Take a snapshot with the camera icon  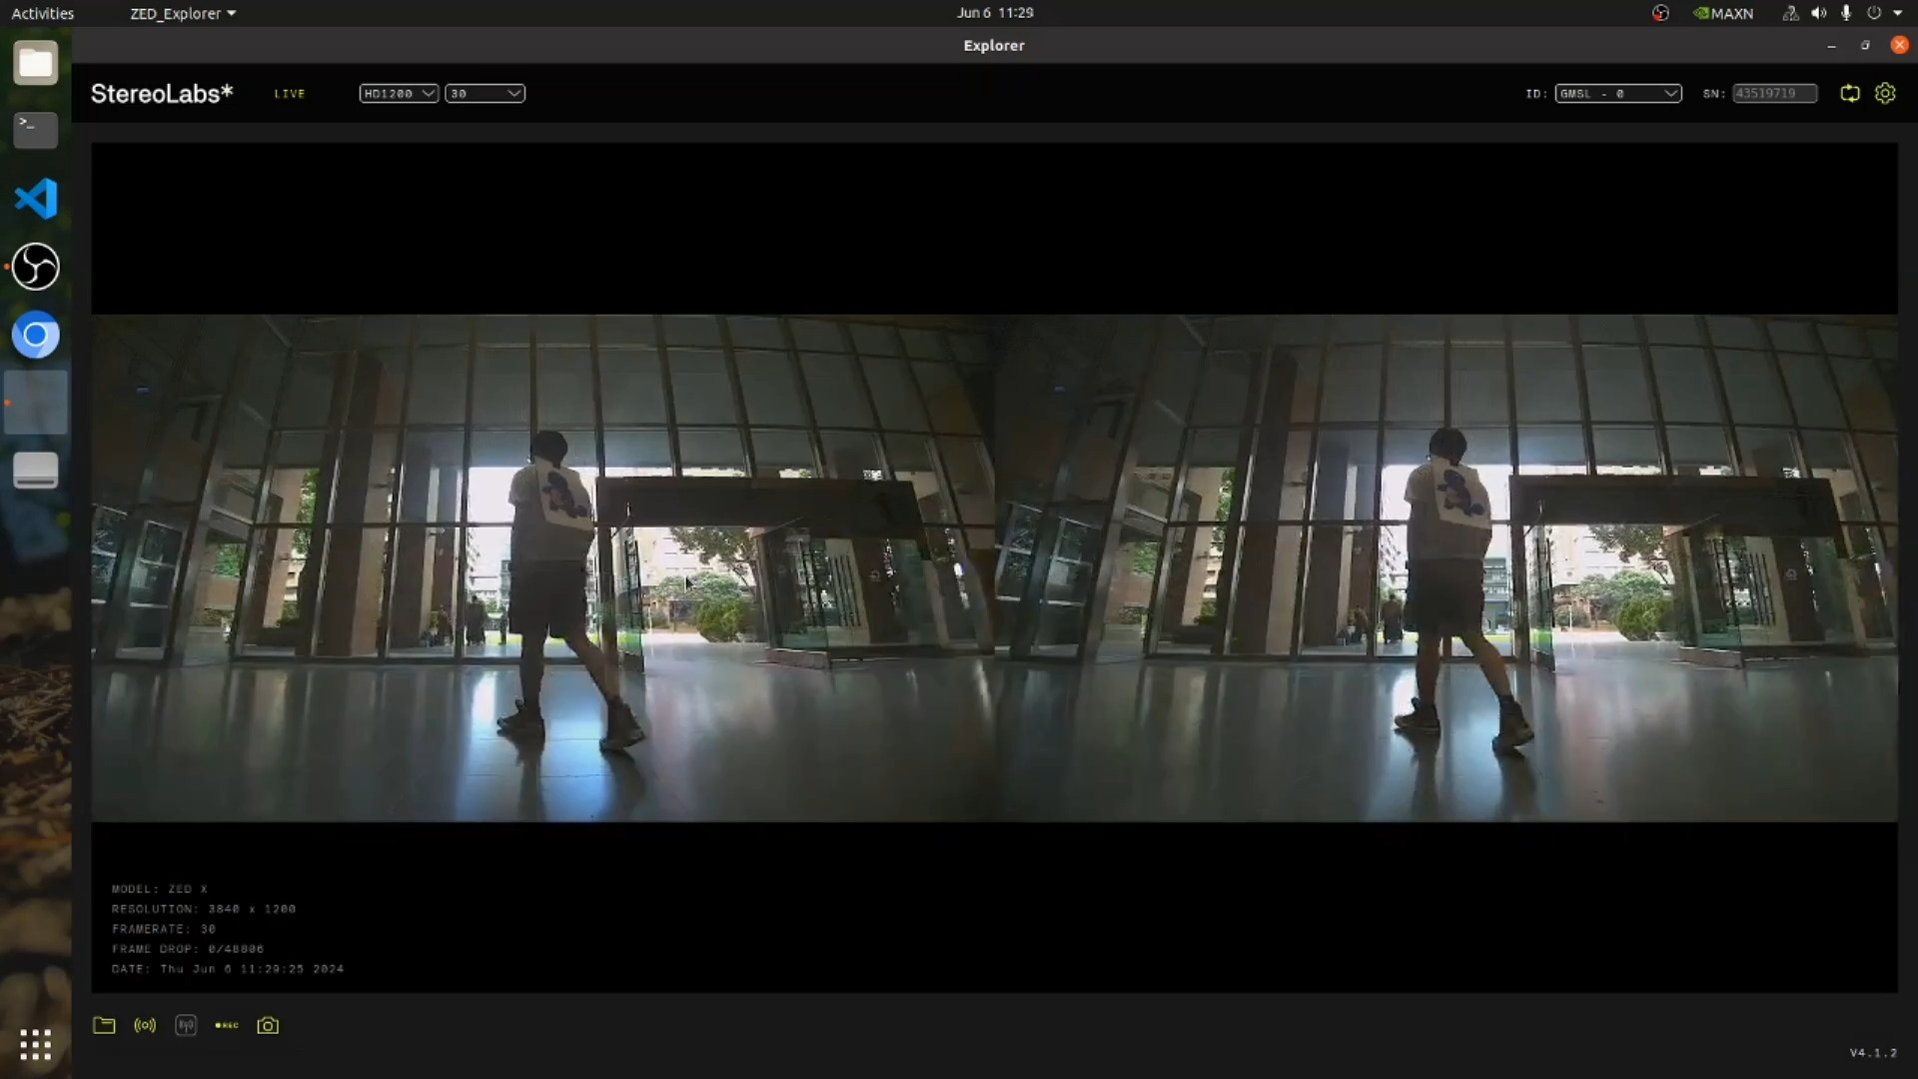(x=268, y=1025)
